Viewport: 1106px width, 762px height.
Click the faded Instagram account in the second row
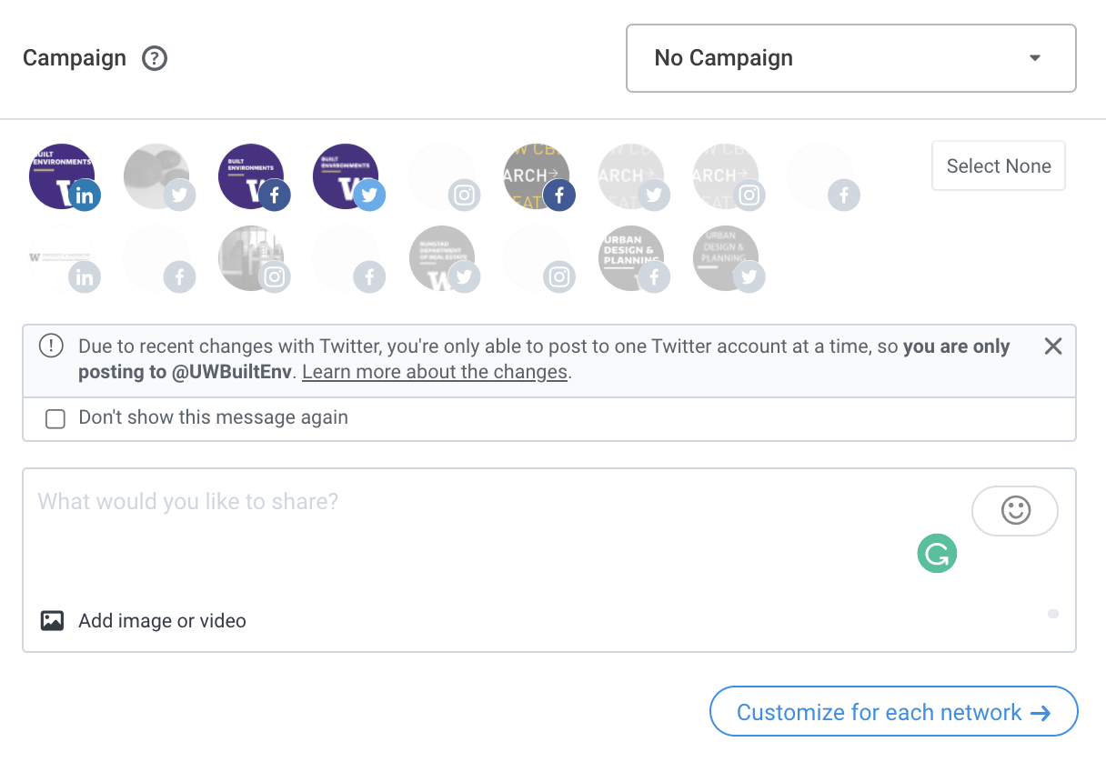[x=538, y=258]
